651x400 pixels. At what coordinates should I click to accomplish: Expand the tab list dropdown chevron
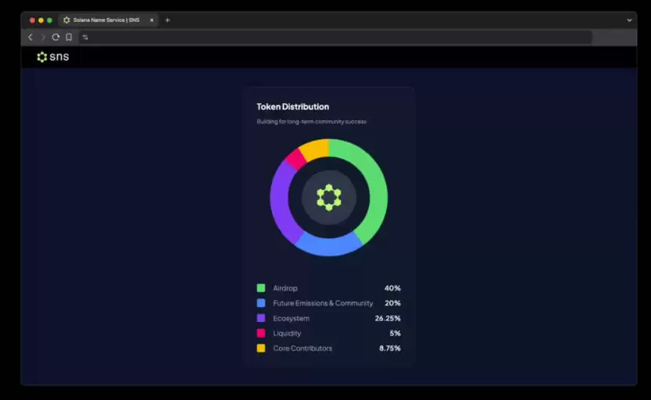tap(629, 20)
